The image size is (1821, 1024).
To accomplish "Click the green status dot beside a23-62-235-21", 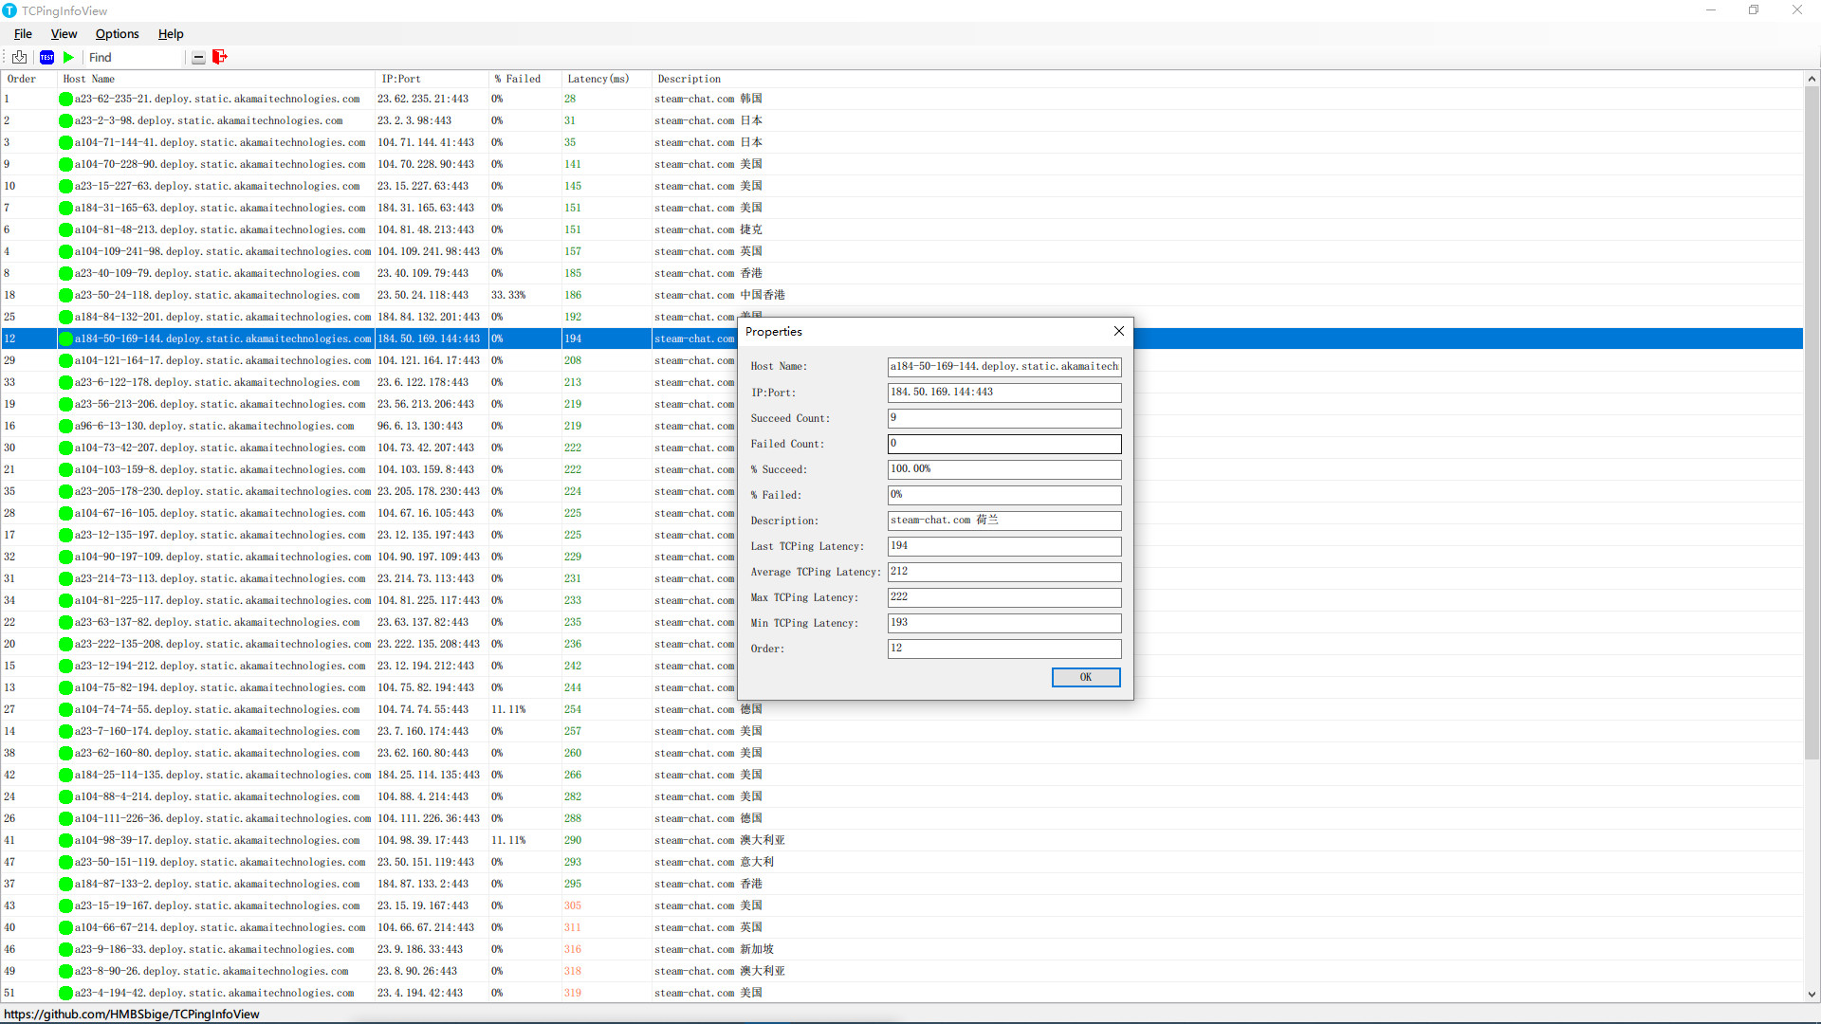I will [x=64, y=99].
